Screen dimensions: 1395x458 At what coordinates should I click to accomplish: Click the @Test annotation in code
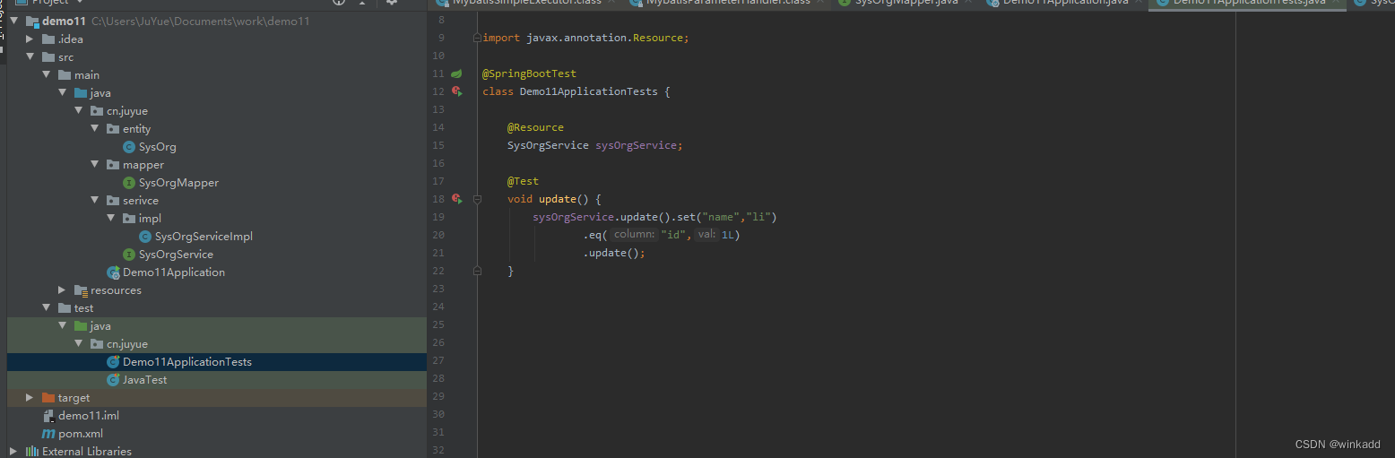click(x=523, y=181)
